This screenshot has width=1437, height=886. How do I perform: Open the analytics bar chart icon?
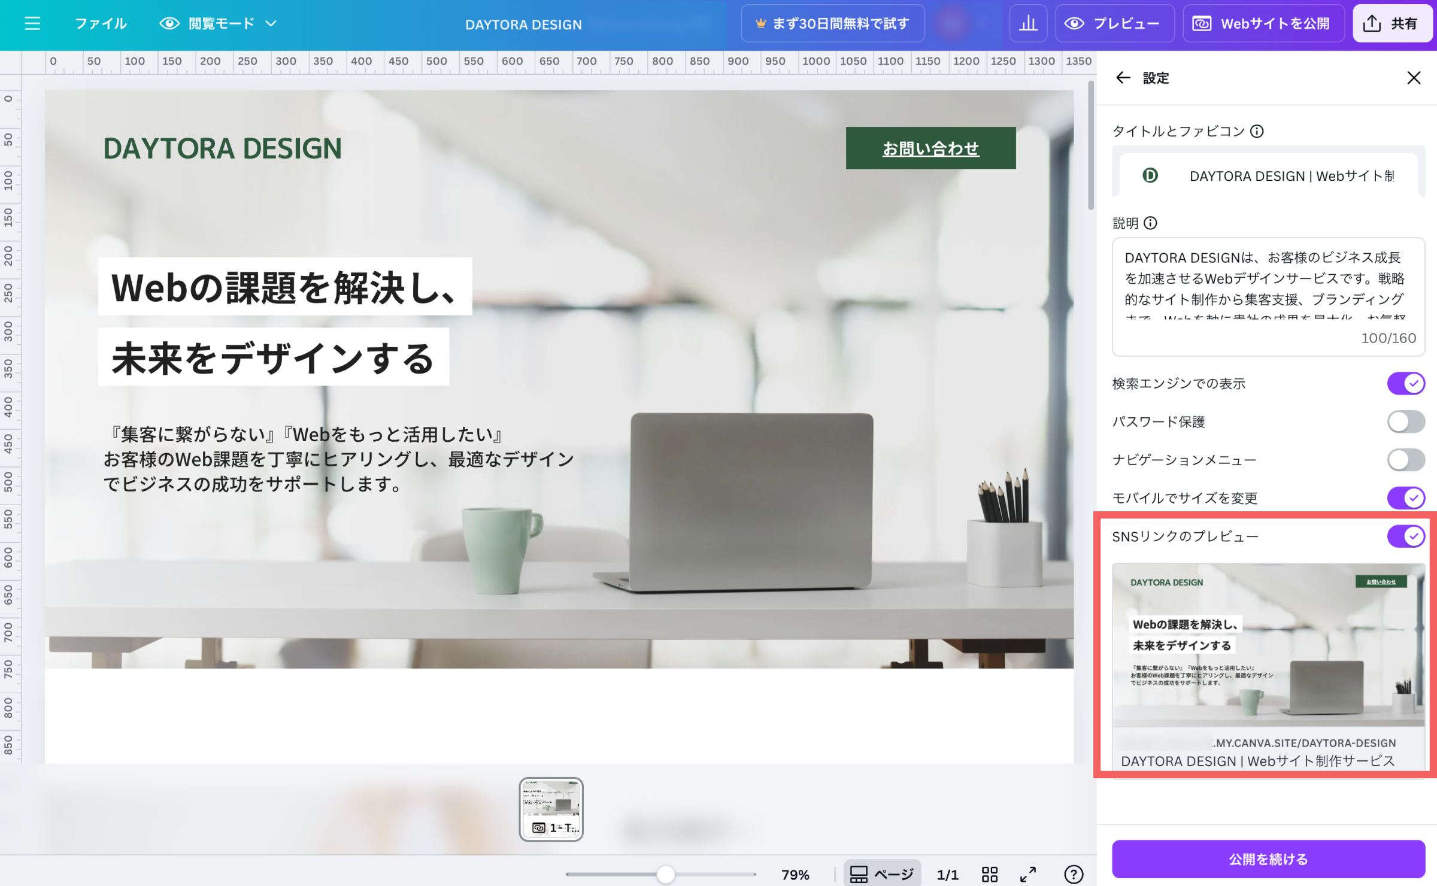pyautogui.click(x=1028, y=23)
